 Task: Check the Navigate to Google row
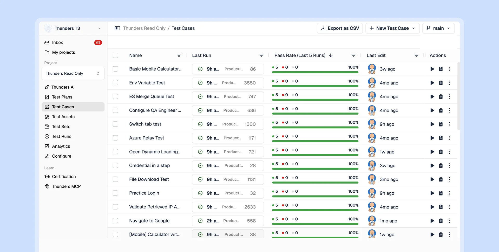tap(115, 221)
